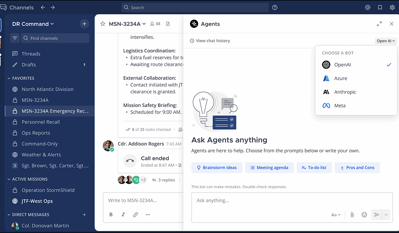Click the +2 thread participants badge
This screenshot has height=233, width=399.
pyautogui.click(x=143, y=180)
